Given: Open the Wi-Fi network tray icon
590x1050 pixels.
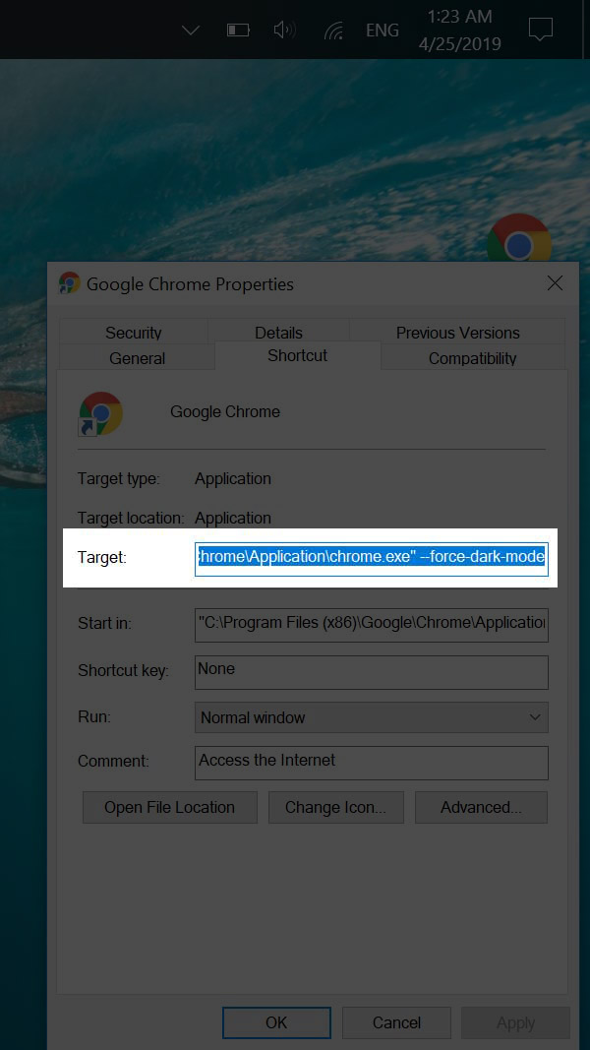Looking at the screenshot, I should pyautogui.click(x=333, y=31).
